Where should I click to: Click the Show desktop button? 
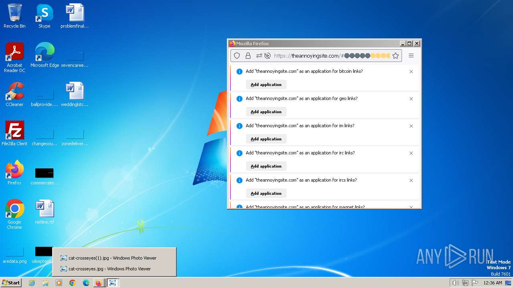(509, 283)
